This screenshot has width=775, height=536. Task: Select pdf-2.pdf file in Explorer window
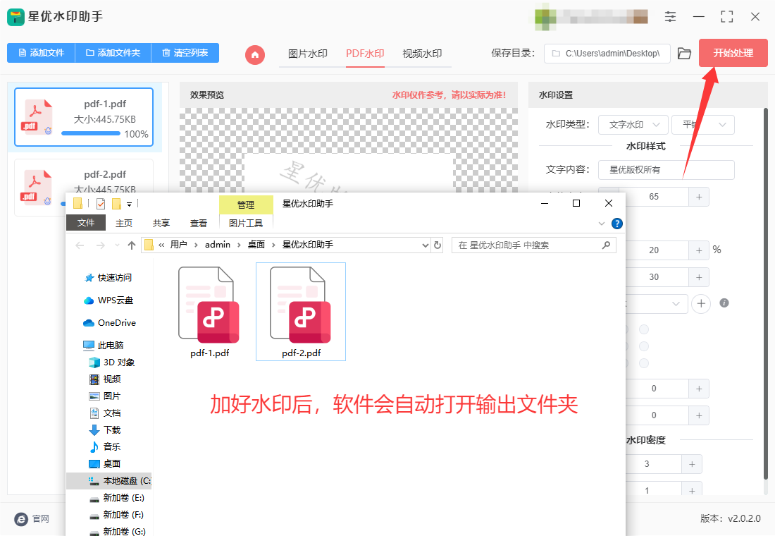point(301,312)
